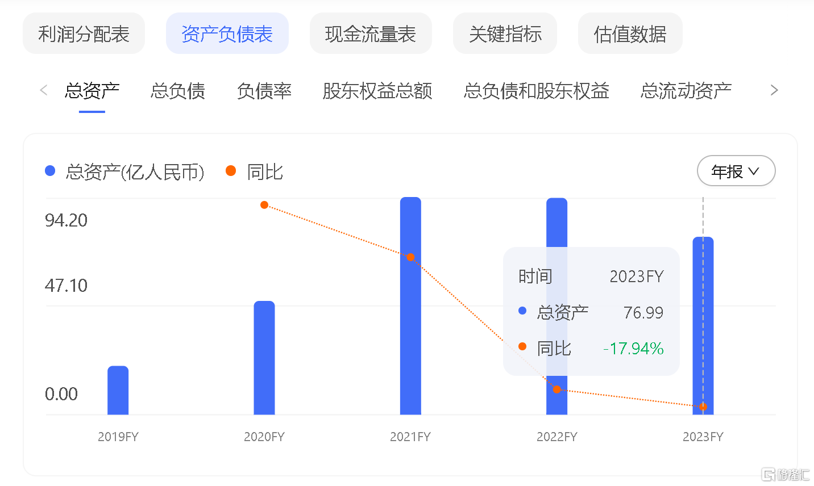Click the 2021FY orange growth point
The width and height of the screenshot is (814, 486).
point(410,257)
